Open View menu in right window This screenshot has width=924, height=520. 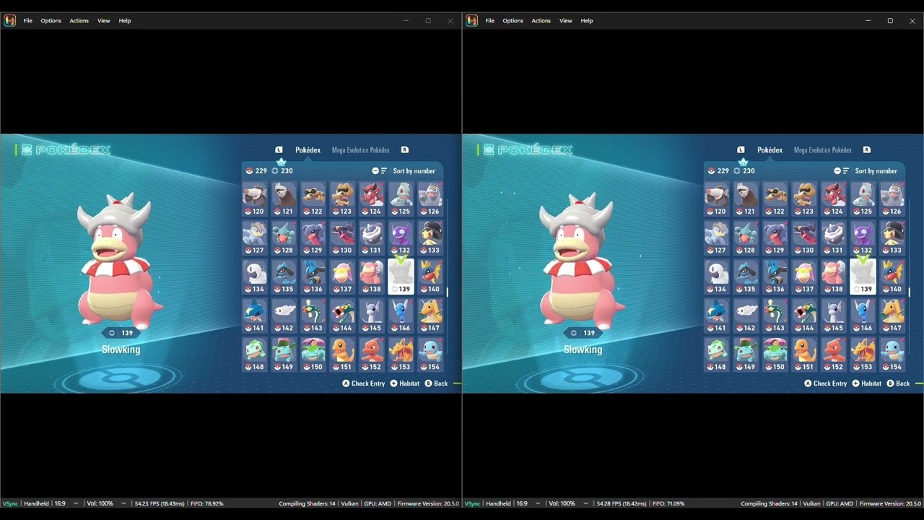pyautogui.click(x=565, y=21)
